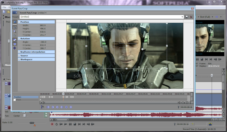Zoom in main timeline with plus button

click(216, 120)
